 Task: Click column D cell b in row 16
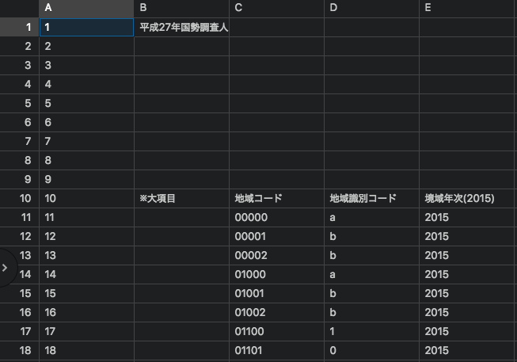(371, 313)
